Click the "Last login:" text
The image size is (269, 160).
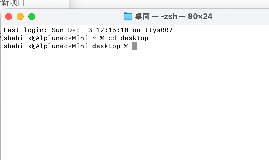[25, 30]
